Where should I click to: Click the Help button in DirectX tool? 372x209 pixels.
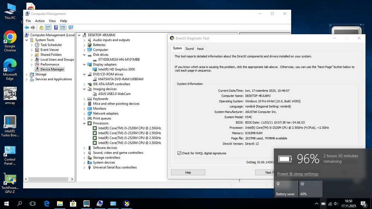pos(188,173)
